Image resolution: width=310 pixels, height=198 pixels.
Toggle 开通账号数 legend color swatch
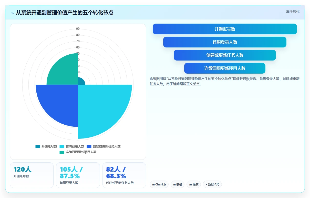click(x=38, y=147)
